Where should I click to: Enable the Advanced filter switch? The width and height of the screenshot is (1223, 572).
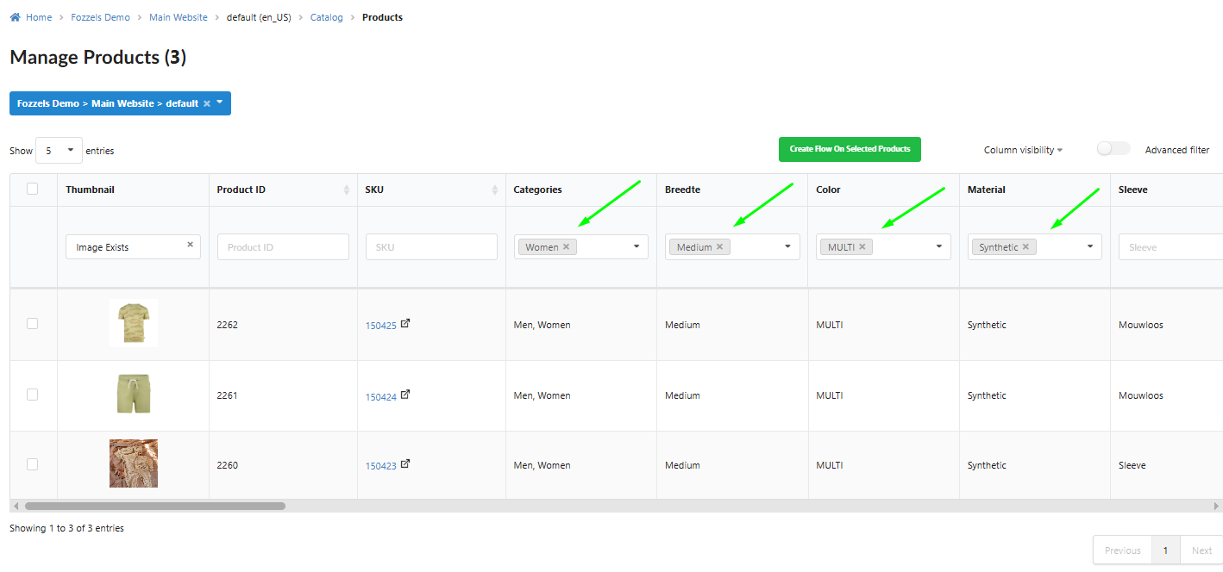(x=1113, y=149)
